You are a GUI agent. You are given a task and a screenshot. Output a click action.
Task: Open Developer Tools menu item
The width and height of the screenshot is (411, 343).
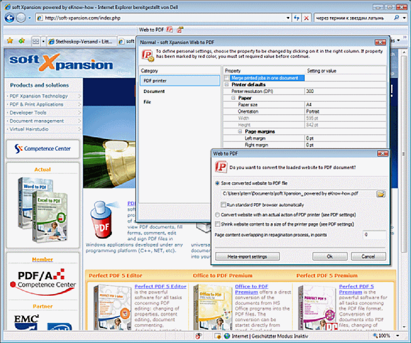tap(28, 113)
